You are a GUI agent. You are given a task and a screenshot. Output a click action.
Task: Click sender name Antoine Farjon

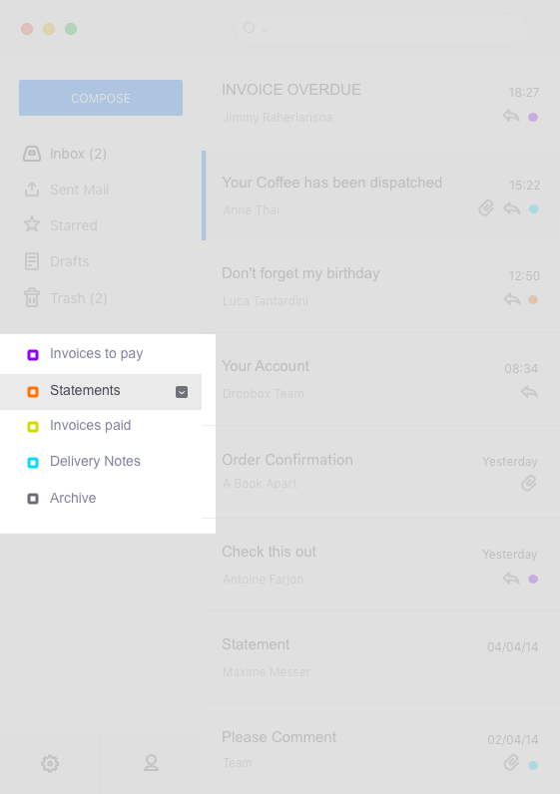pyautogui.click(x=263, y=580)
